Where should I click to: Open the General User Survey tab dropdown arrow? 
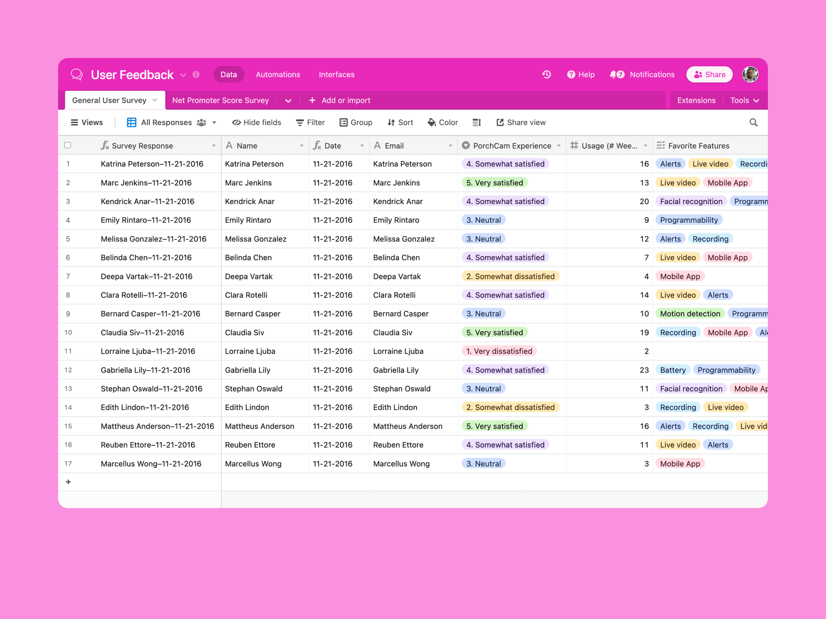[x=155, y=100]
